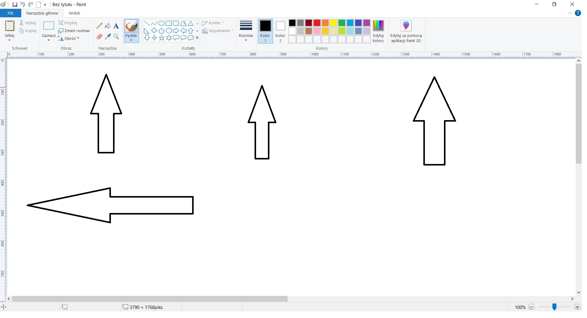
Task: Click the Save icon in title bar
Action: point(15,5)
